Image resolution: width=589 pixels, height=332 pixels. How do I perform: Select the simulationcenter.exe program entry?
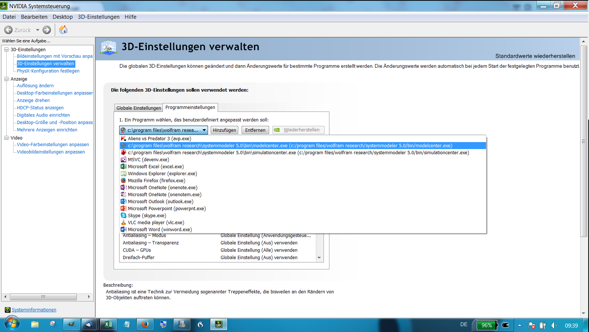pos(303,153)
